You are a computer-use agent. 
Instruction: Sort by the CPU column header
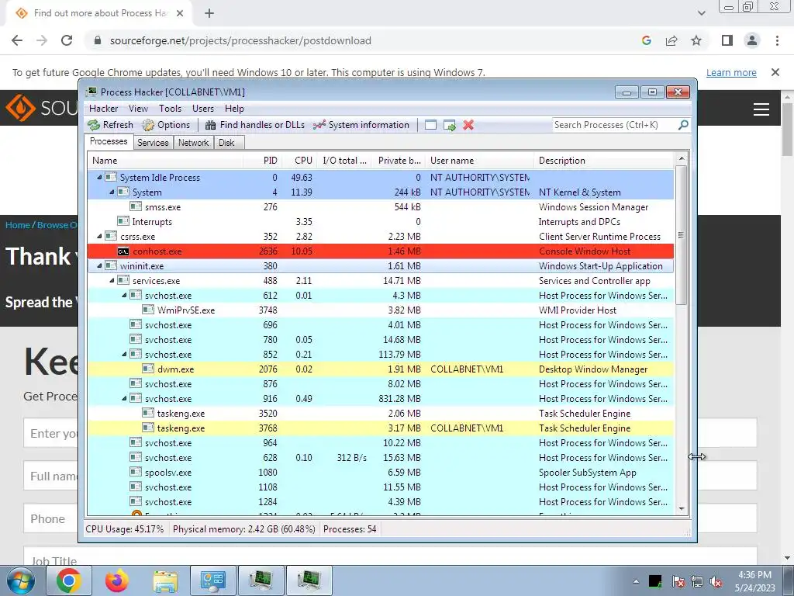(299, 161)
